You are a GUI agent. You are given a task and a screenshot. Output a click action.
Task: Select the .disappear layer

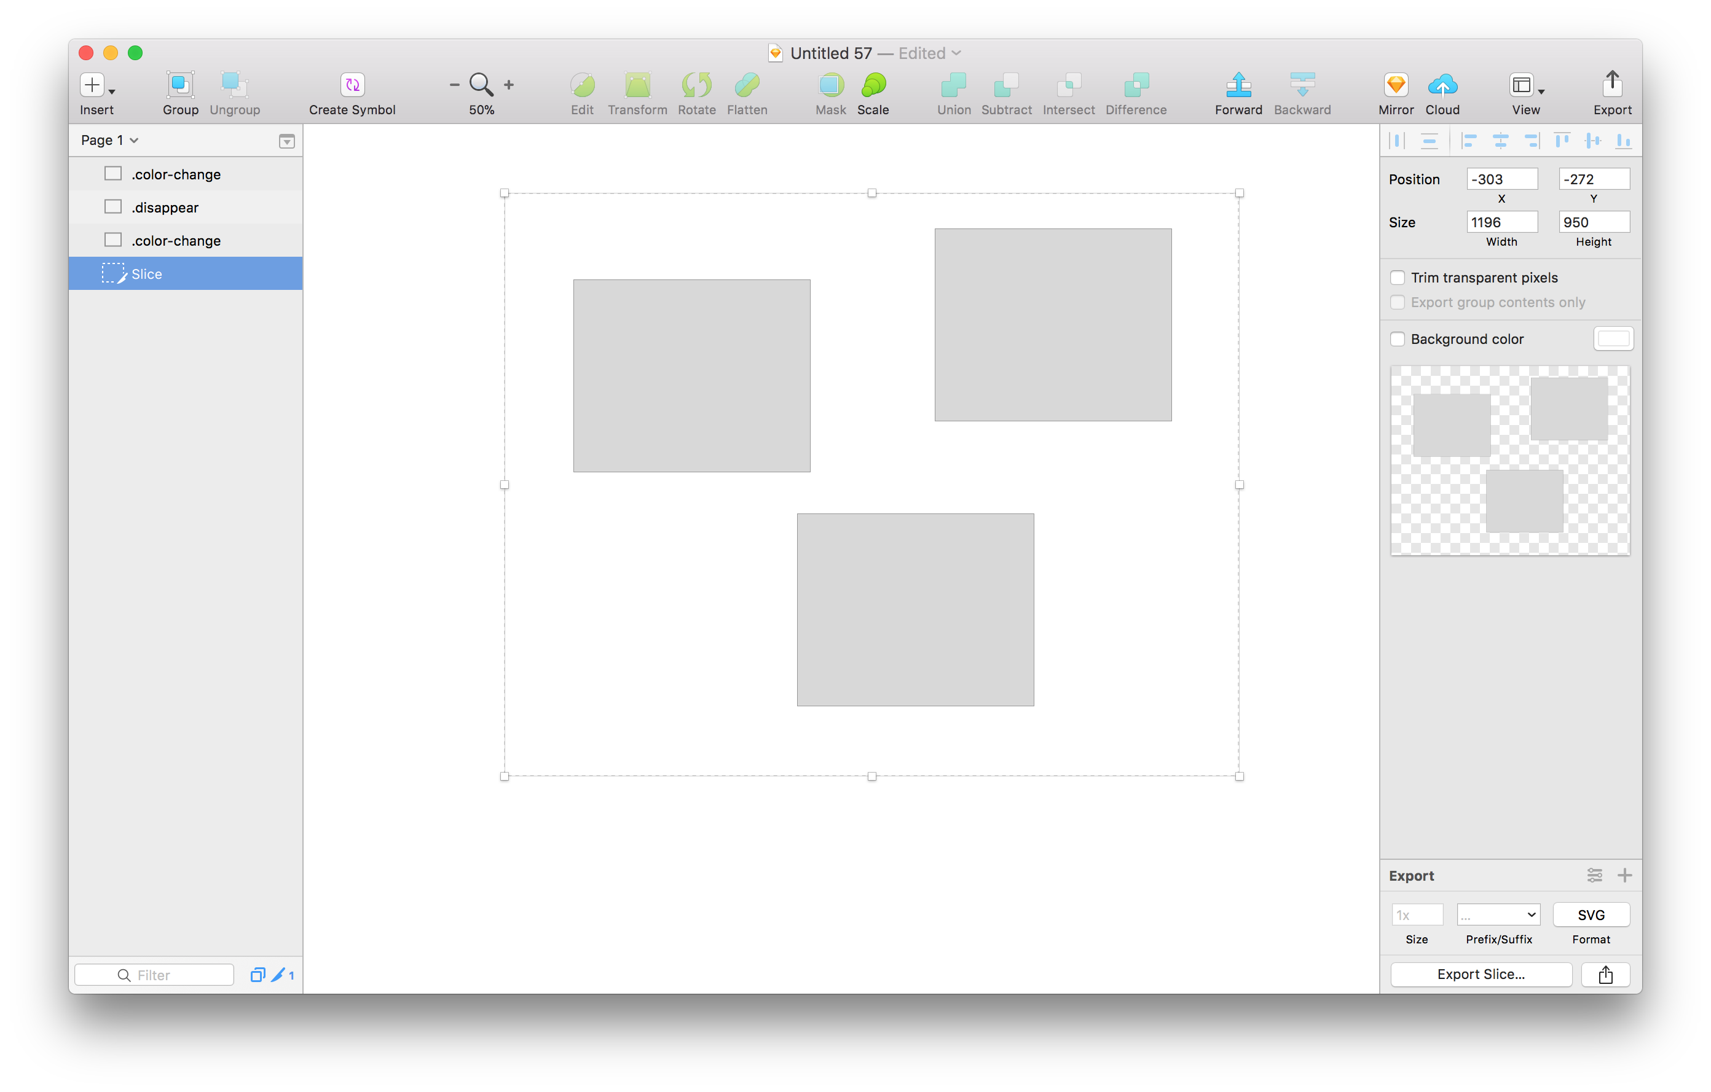point(165,208)
